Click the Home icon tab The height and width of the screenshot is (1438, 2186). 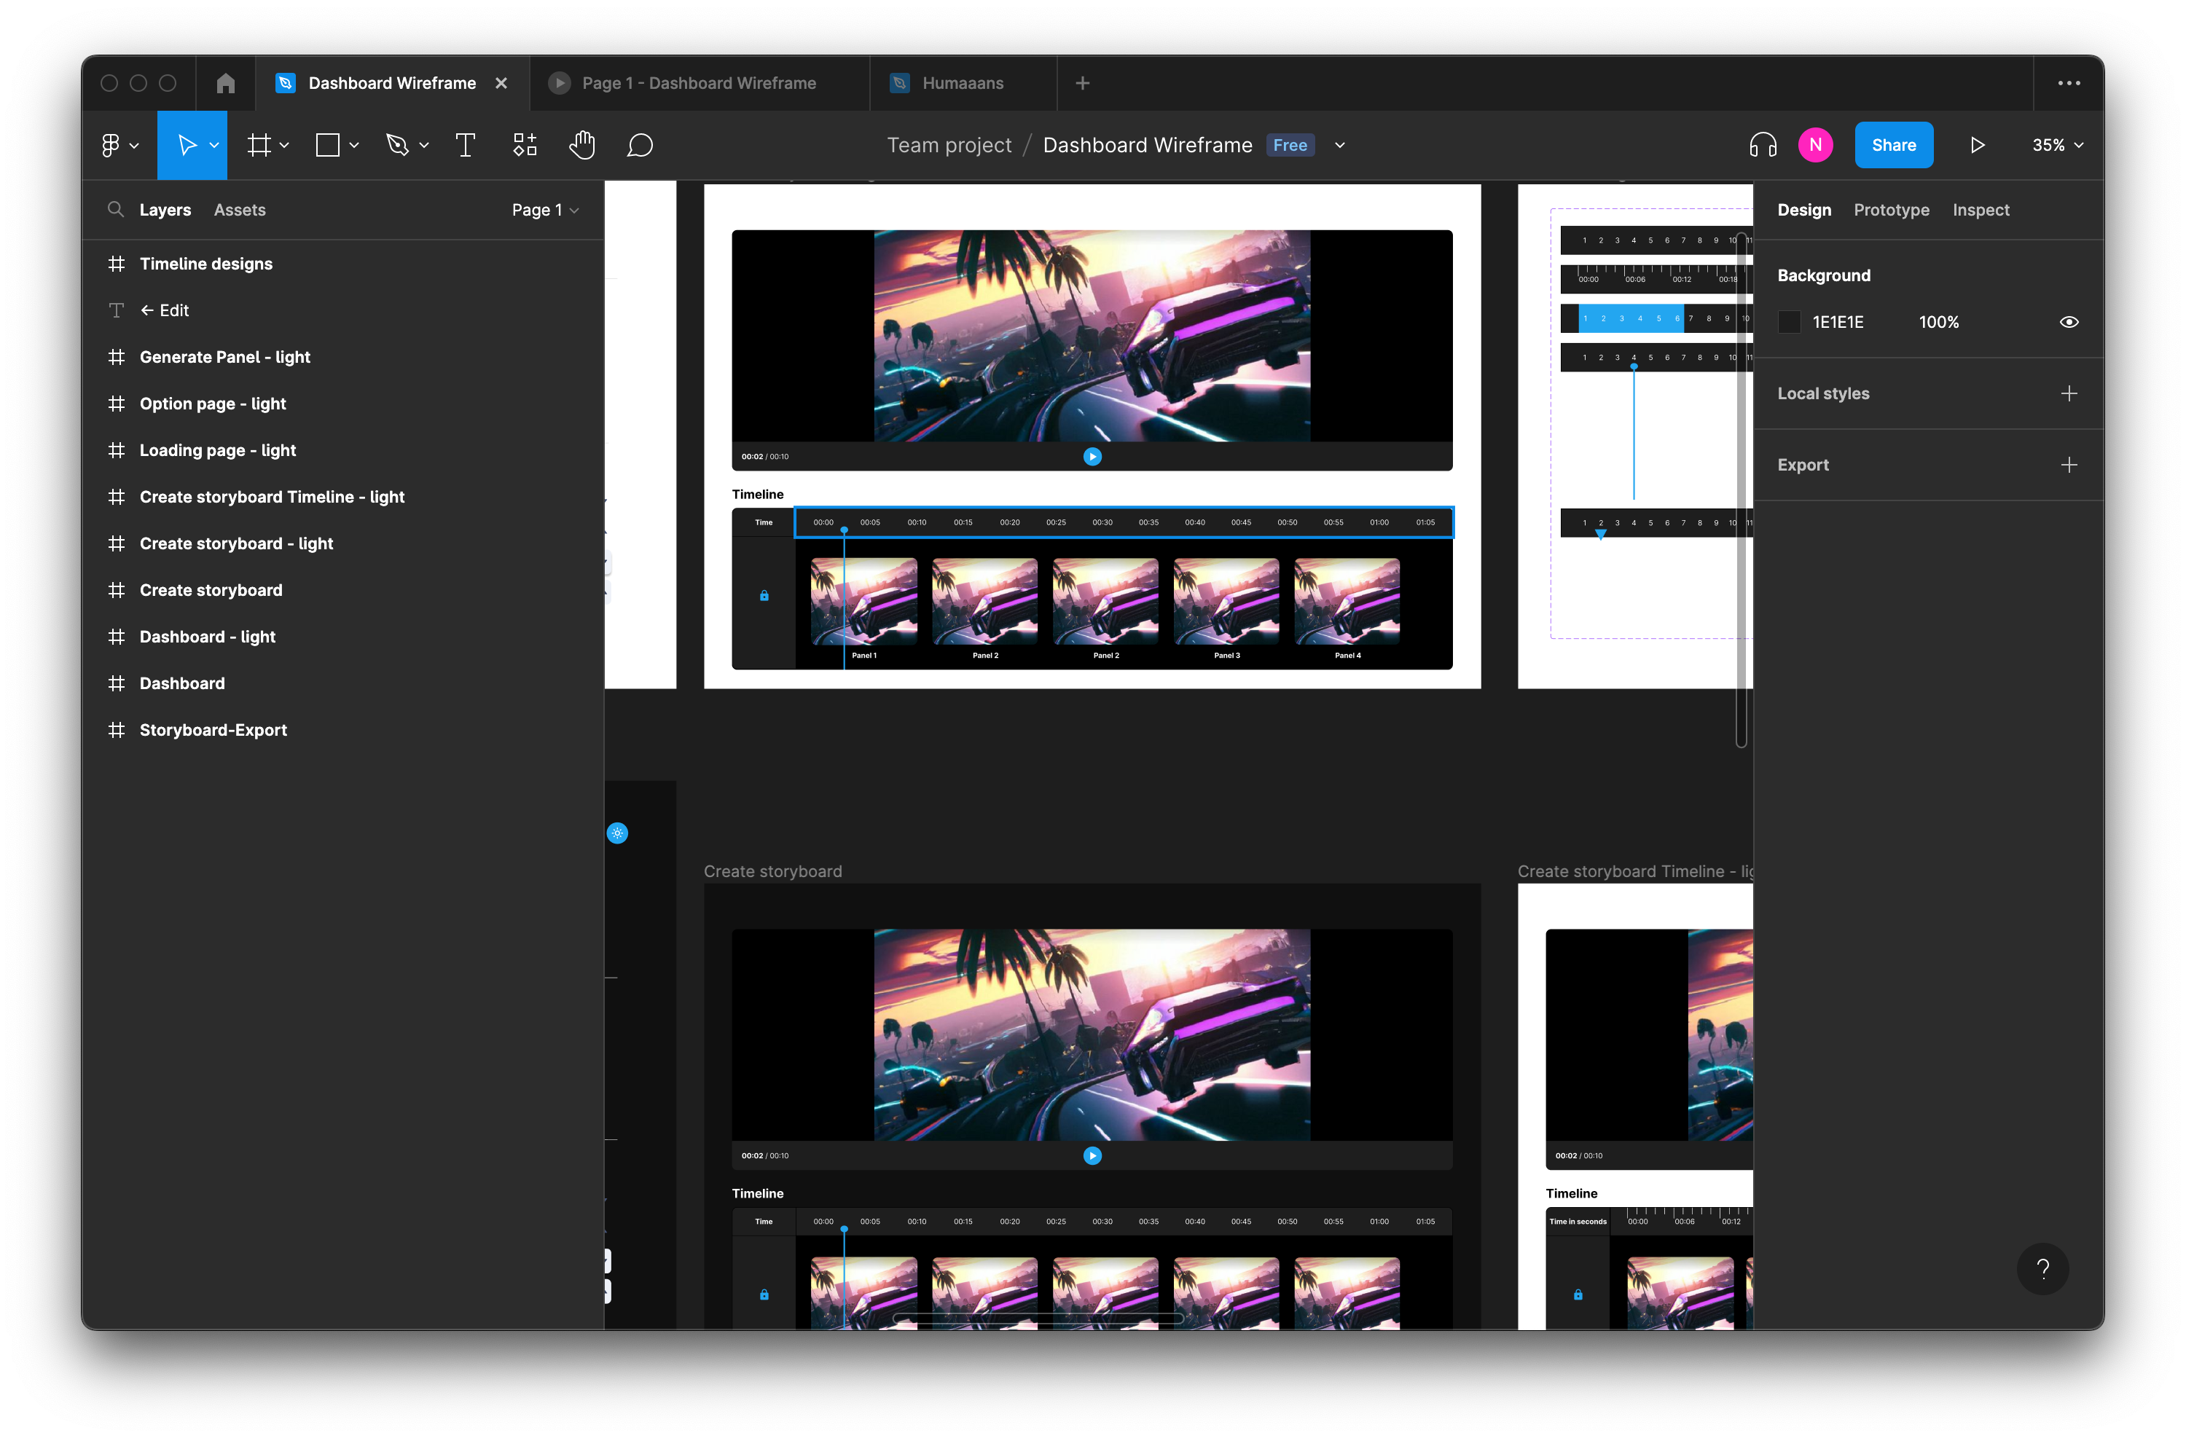(225, 84)
